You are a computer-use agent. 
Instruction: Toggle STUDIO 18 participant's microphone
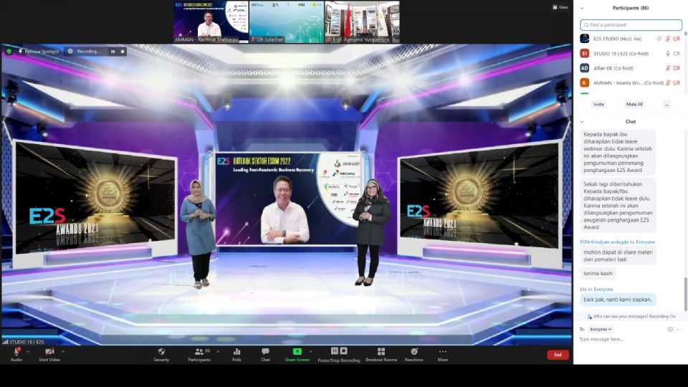(668, 53)
